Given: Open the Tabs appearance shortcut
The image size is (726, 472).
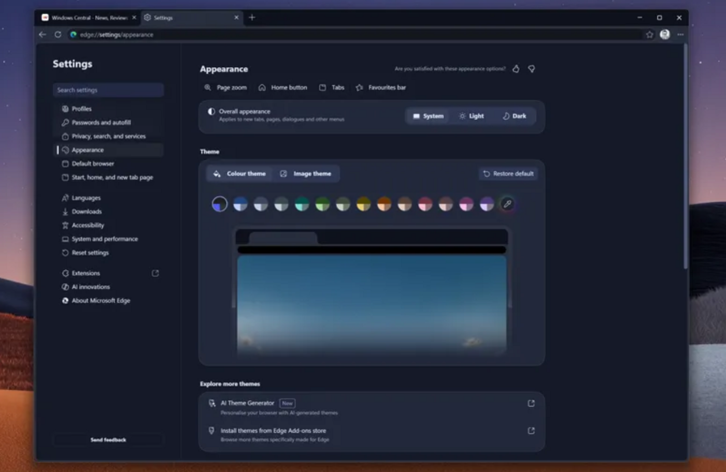Looking at the screenshot, I should pyautogui.click(x=331, y=87).
